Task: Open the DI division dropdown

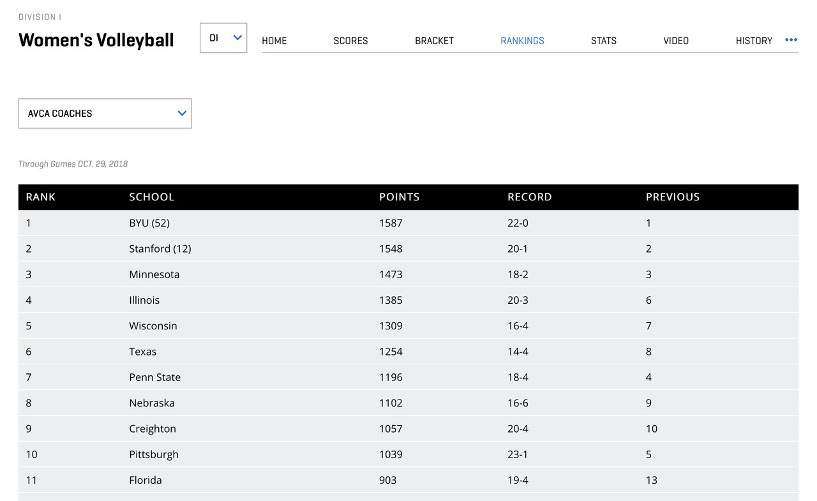Action: pyautogui.click(x=223, y=38)
